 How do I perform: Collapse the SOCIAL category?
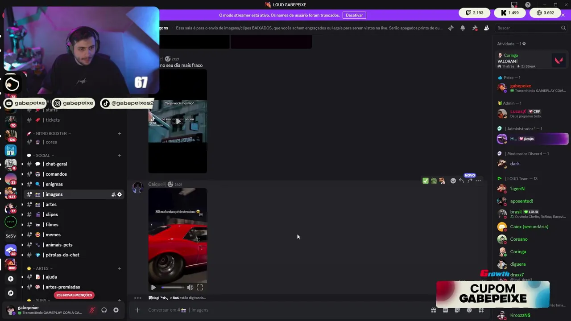[43, 156]
